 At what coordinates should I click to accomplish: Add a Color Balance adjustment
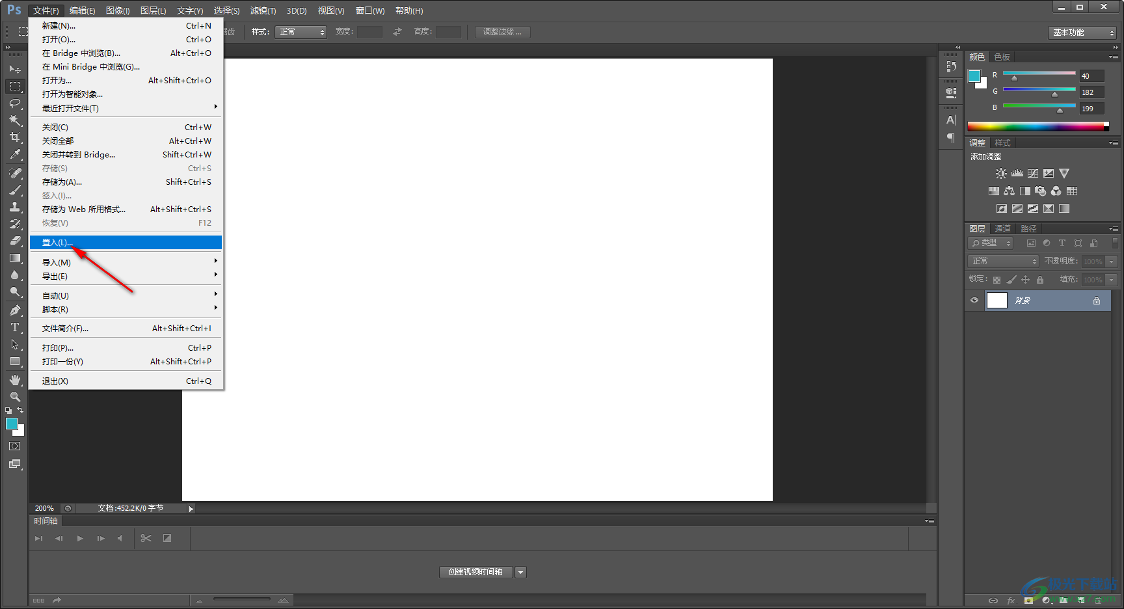coord(1009,191)
